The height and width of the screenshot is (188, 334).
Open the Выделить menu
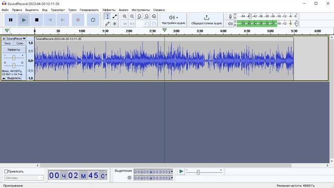[32, 10]
